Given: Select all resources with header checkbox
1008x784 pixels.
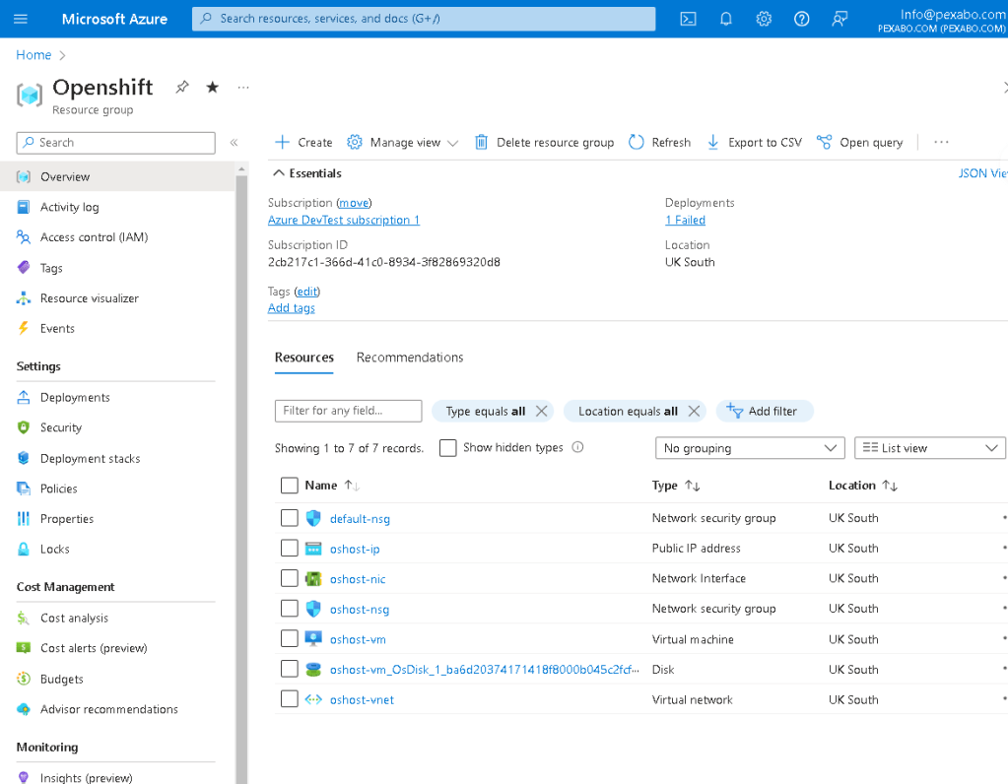Looking at the screenshot, I should pyautogui.click(x=290, y=486).
